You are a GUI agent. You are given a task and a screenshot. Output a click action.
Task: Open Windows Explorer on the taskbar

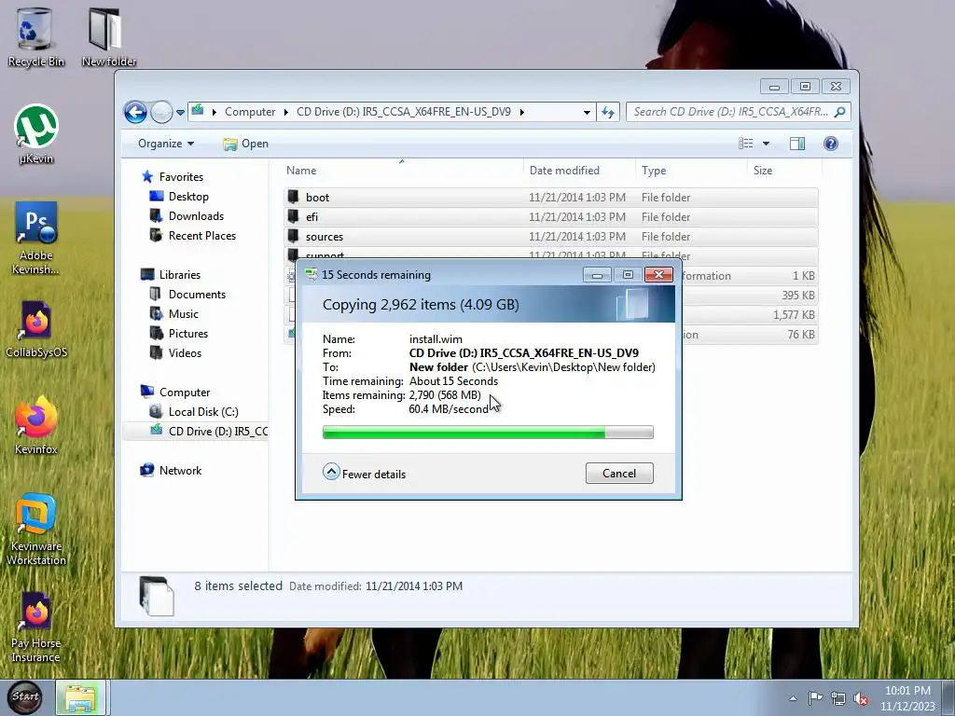pos(81,697)
